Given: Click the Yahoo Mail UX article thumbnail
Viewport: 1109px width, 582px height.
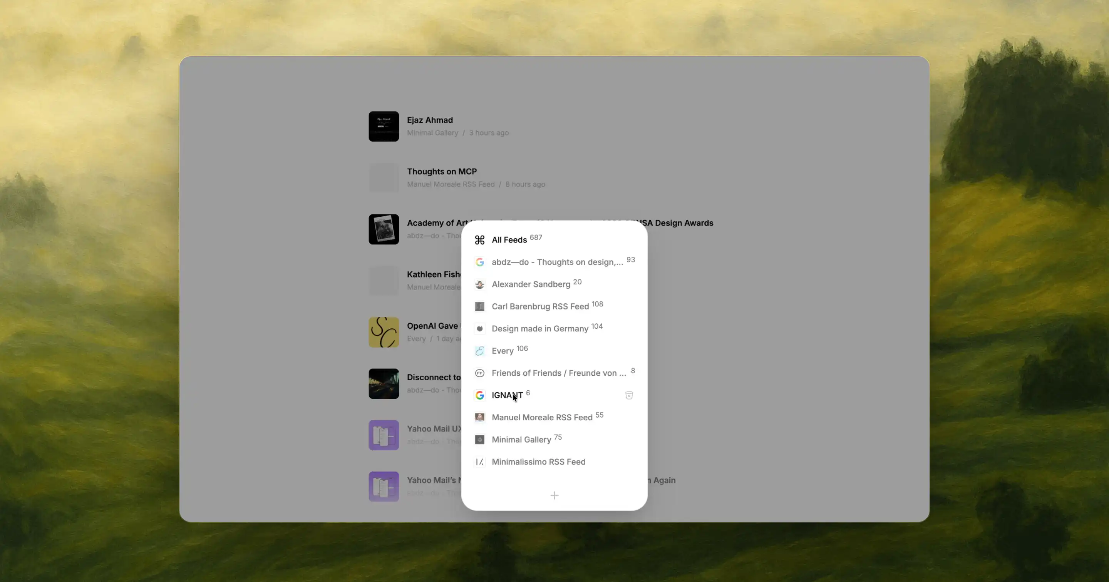Looking at the screenshot, I should [x=384, y=435].
